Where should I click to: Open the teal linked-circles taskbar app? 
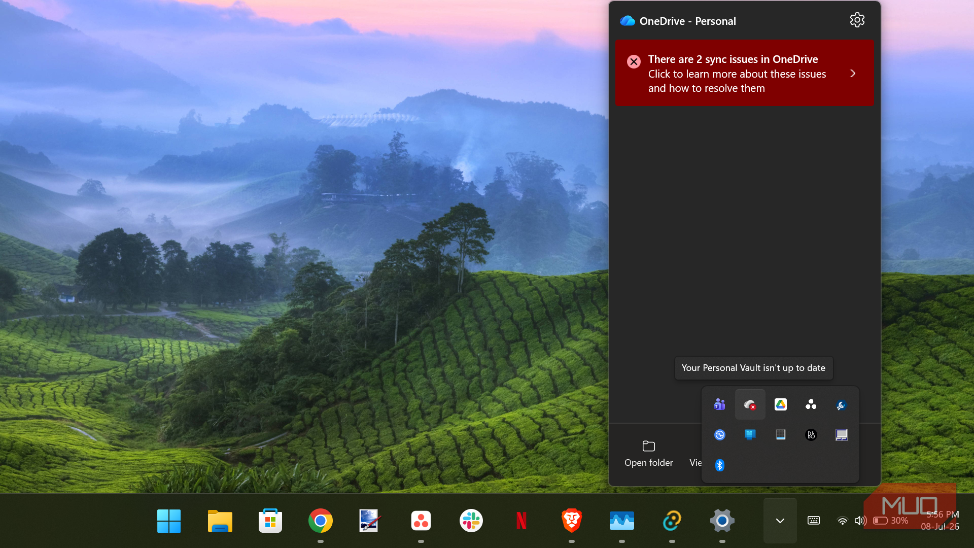pyautogui.click(x=672, y=521)
